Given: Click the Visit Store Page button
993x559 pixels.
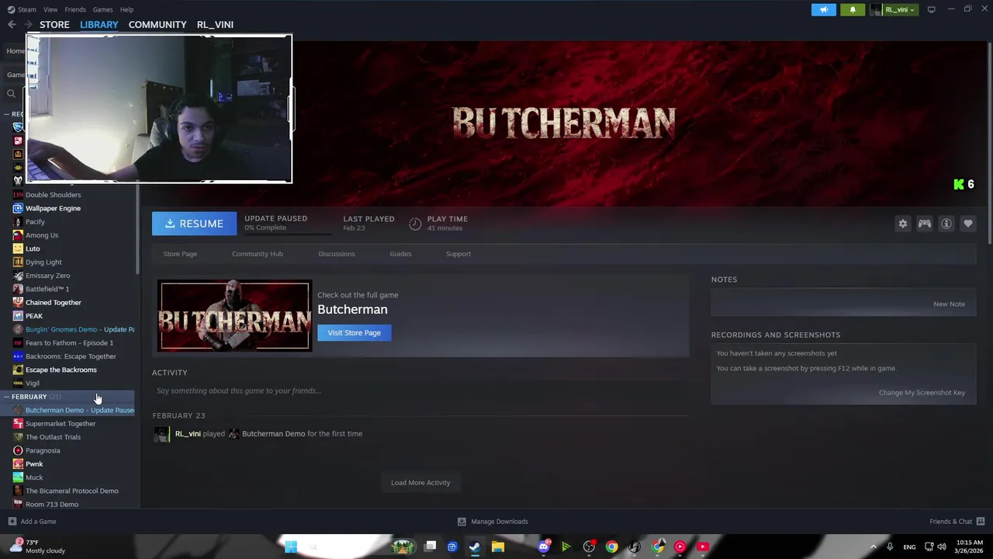Looking at the screenshot, I should tap(355, 333).
